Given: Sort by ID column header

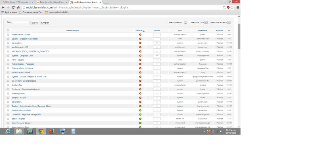Looking at the screenshot, I should (x=229, y=31).
